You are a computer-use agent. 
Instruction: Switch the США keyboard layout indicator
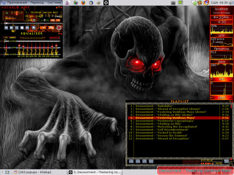[x=214, y=3]
